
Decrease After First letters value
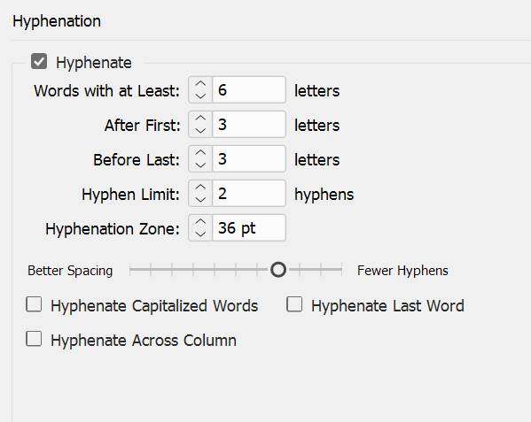pos(200,130)
